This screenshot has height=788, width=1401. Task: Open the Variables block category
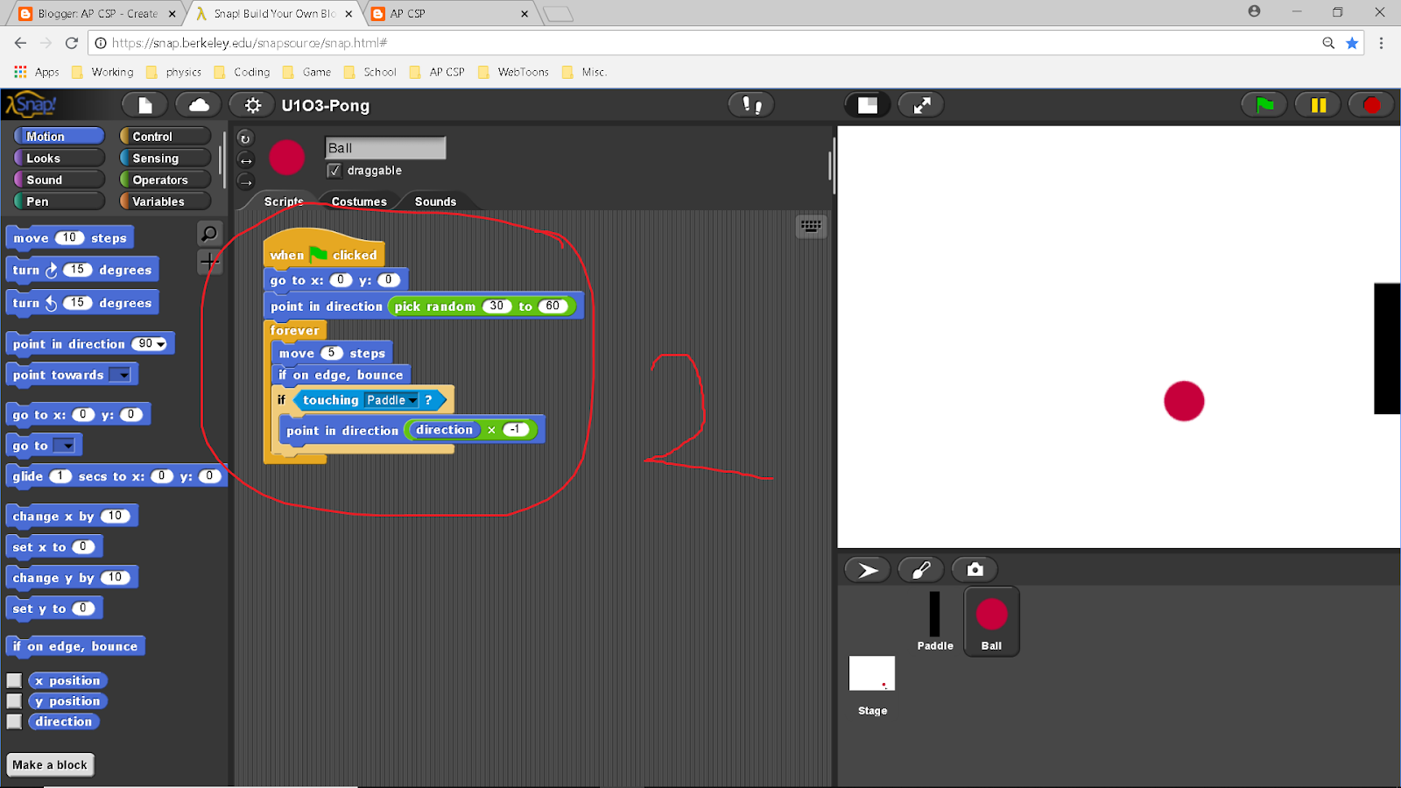(165, 201)
